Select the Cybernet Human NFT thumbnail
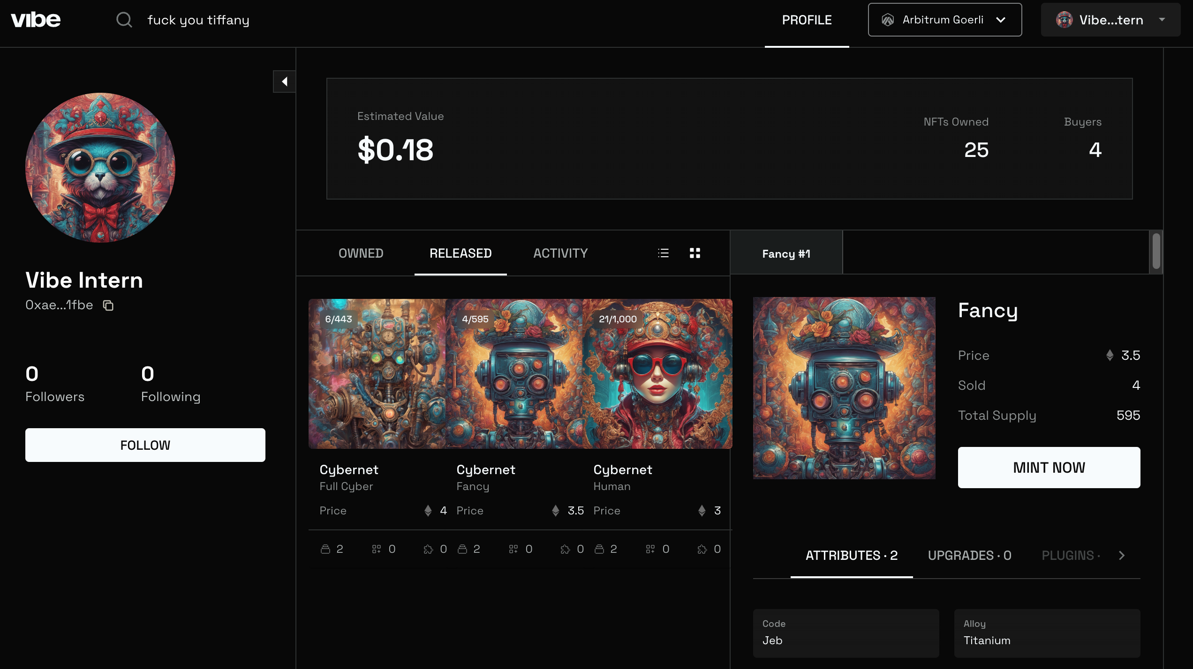This screenshot has height=669, width=1193. tap(657, 374)
